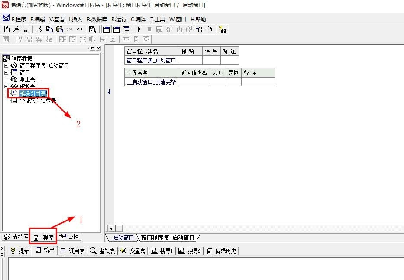
Task: Select 程序数据 root tree item
Action: click(22, 59)
